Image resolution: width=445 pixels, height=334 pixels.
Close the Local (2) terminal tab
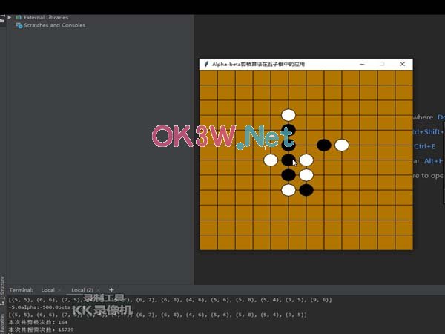click(x=100, y=289)
